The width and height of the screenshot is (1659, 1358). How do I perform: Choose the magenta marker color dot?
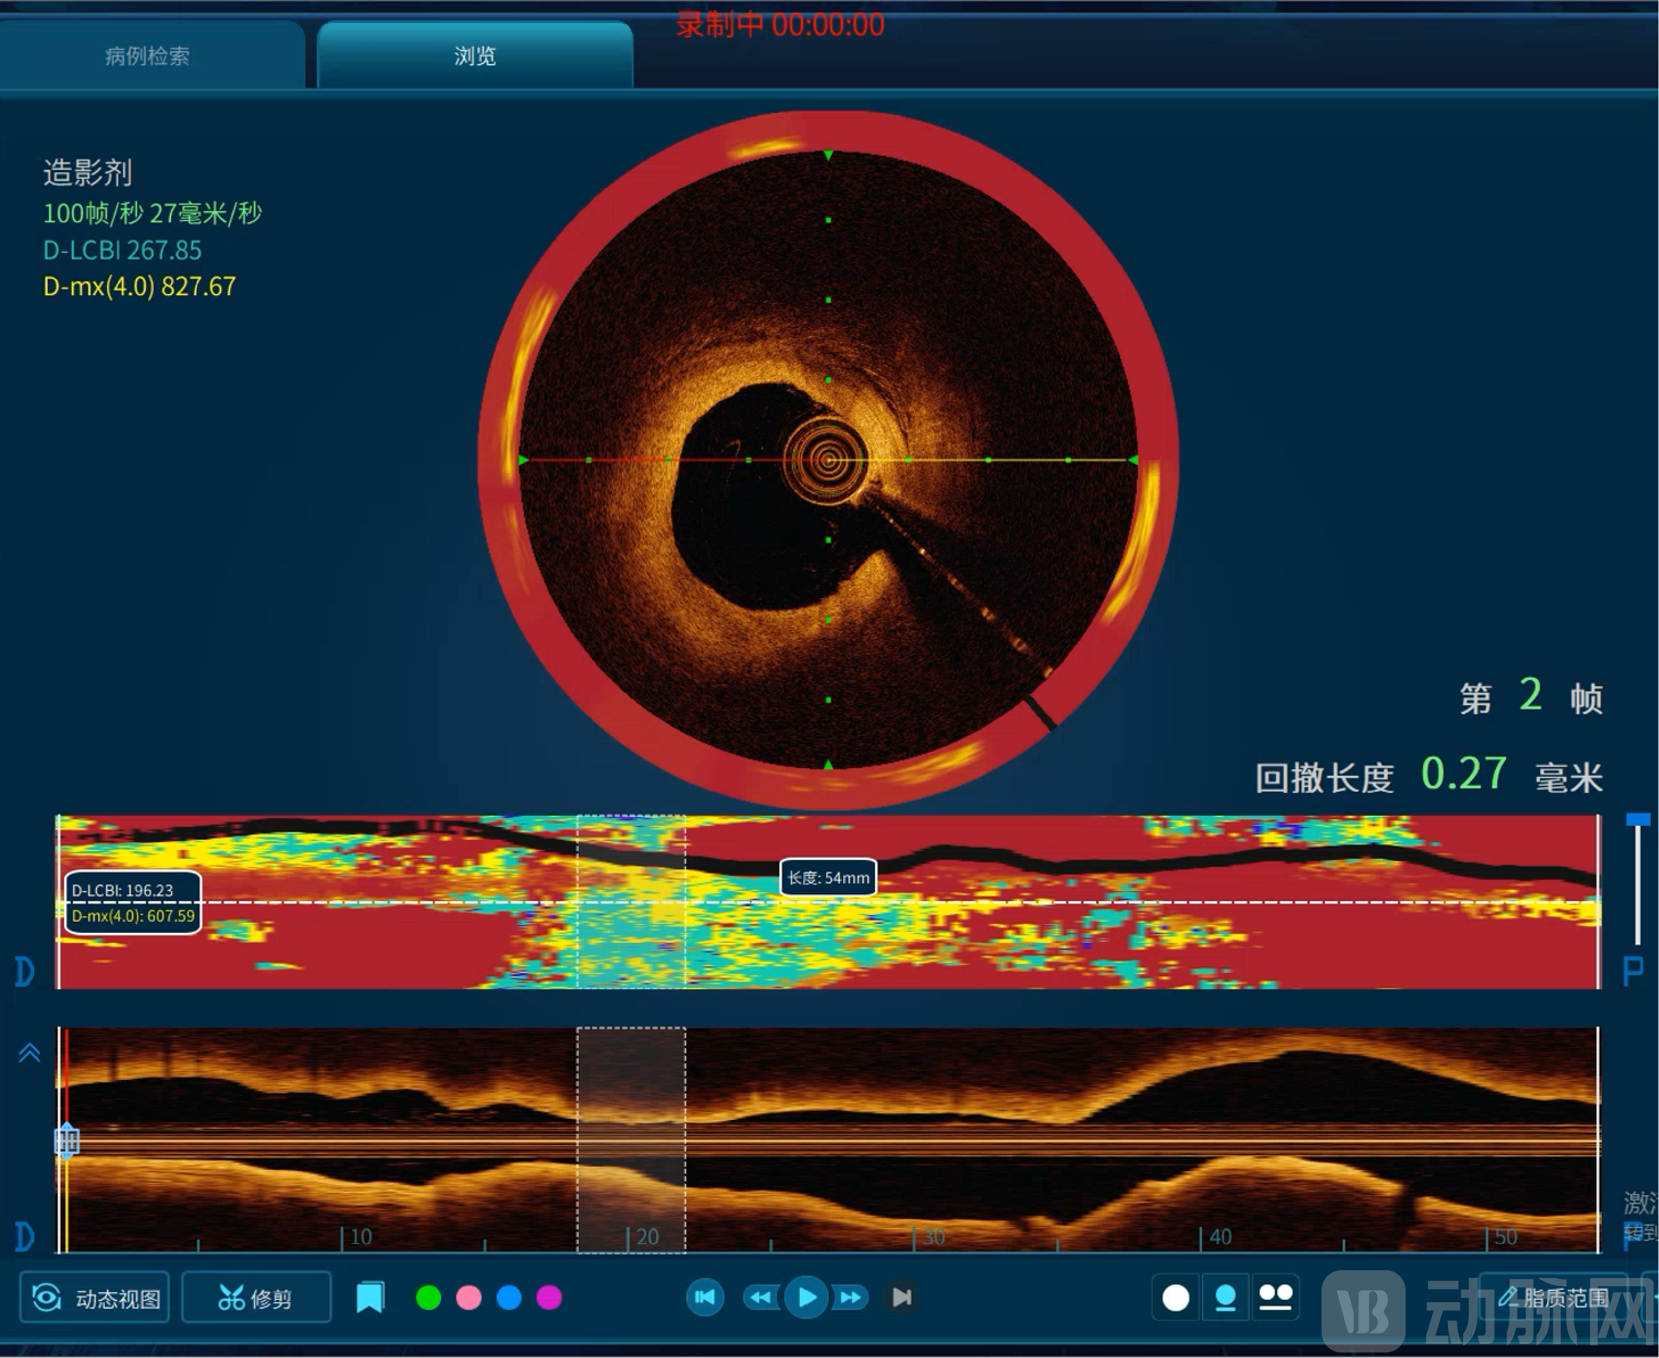pos(549,1298)
